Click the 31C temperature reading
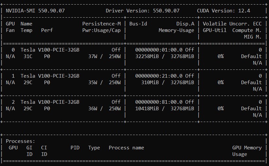The image size is (269, 166). (26, 56)
